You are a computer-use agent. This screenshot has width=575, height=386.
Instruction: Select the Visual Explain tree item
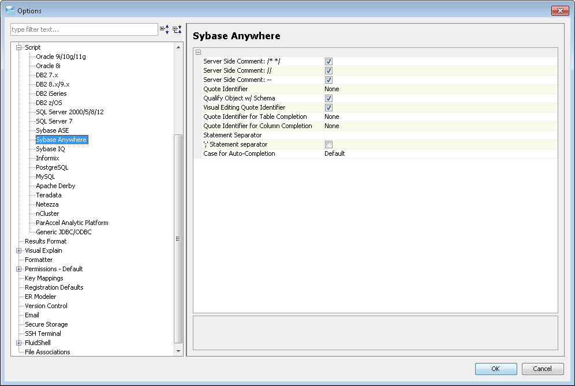[x=44, y=251]
